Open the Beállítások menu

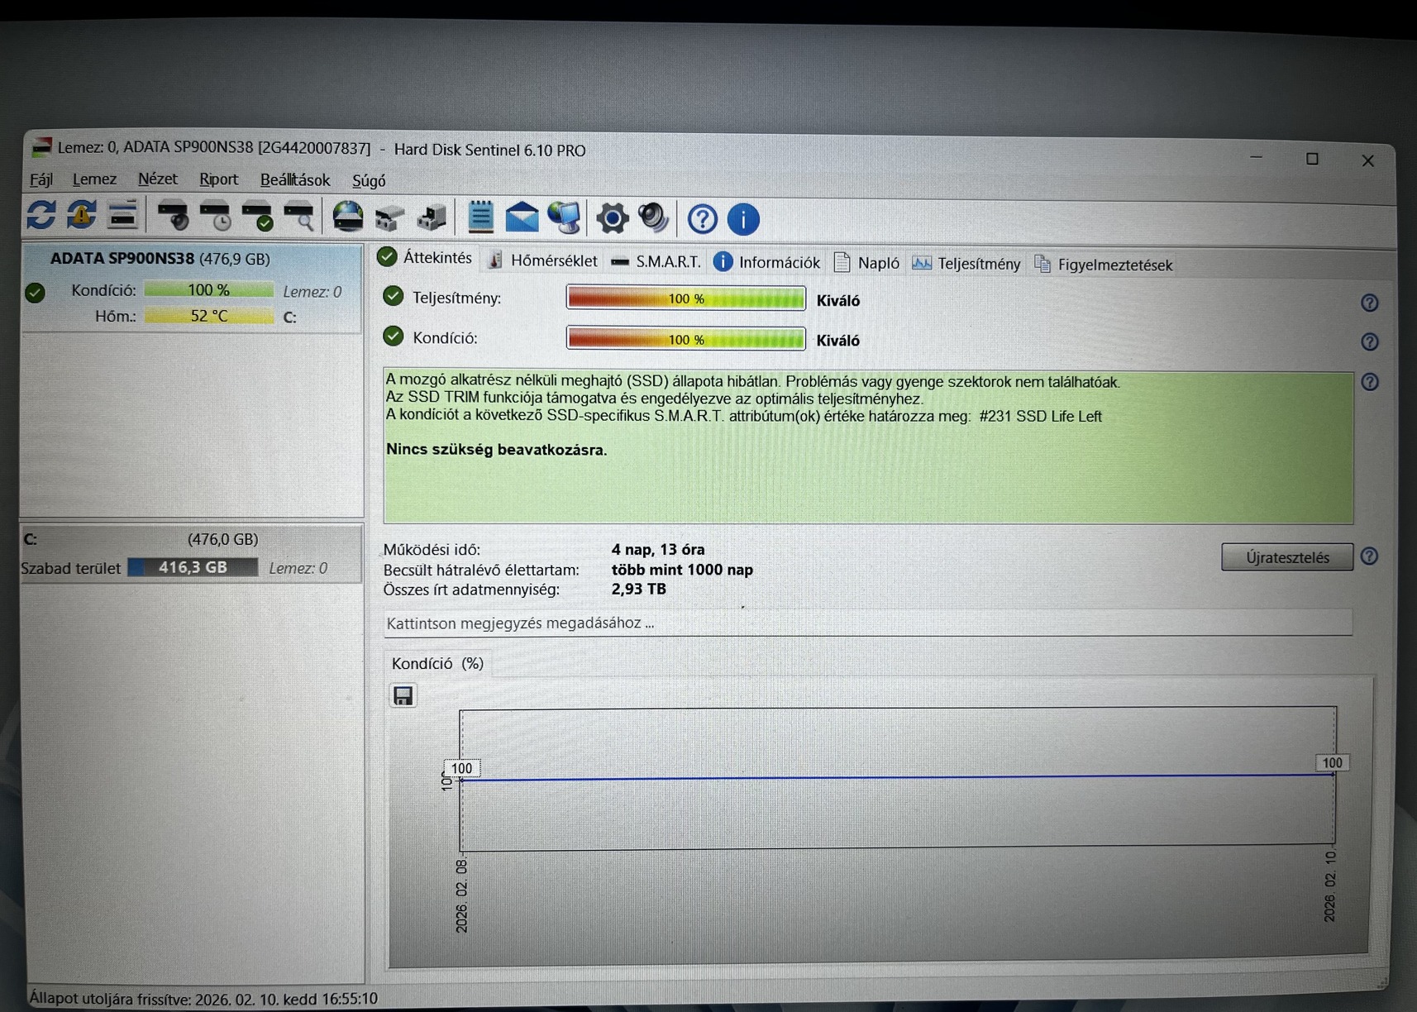[x=295, y=180]
